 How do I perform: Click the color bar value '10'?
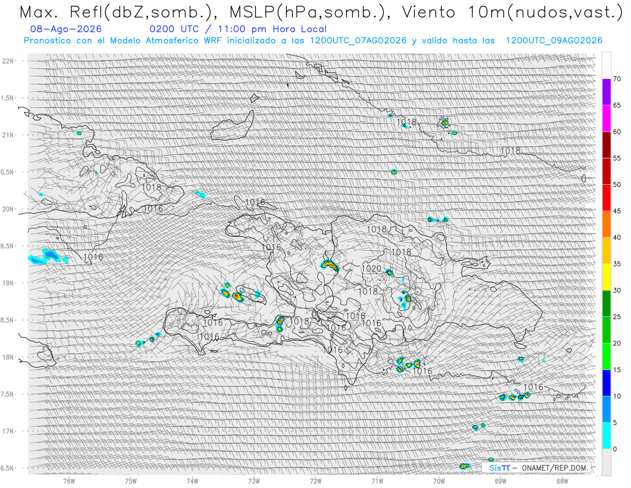(x=617, y=396)
